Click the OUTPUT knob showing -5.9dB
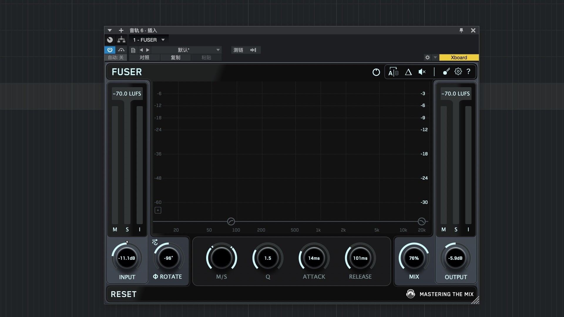 455,258
